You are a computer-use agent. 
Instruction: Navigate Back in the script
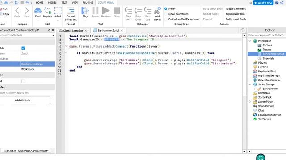click(17, 12)
